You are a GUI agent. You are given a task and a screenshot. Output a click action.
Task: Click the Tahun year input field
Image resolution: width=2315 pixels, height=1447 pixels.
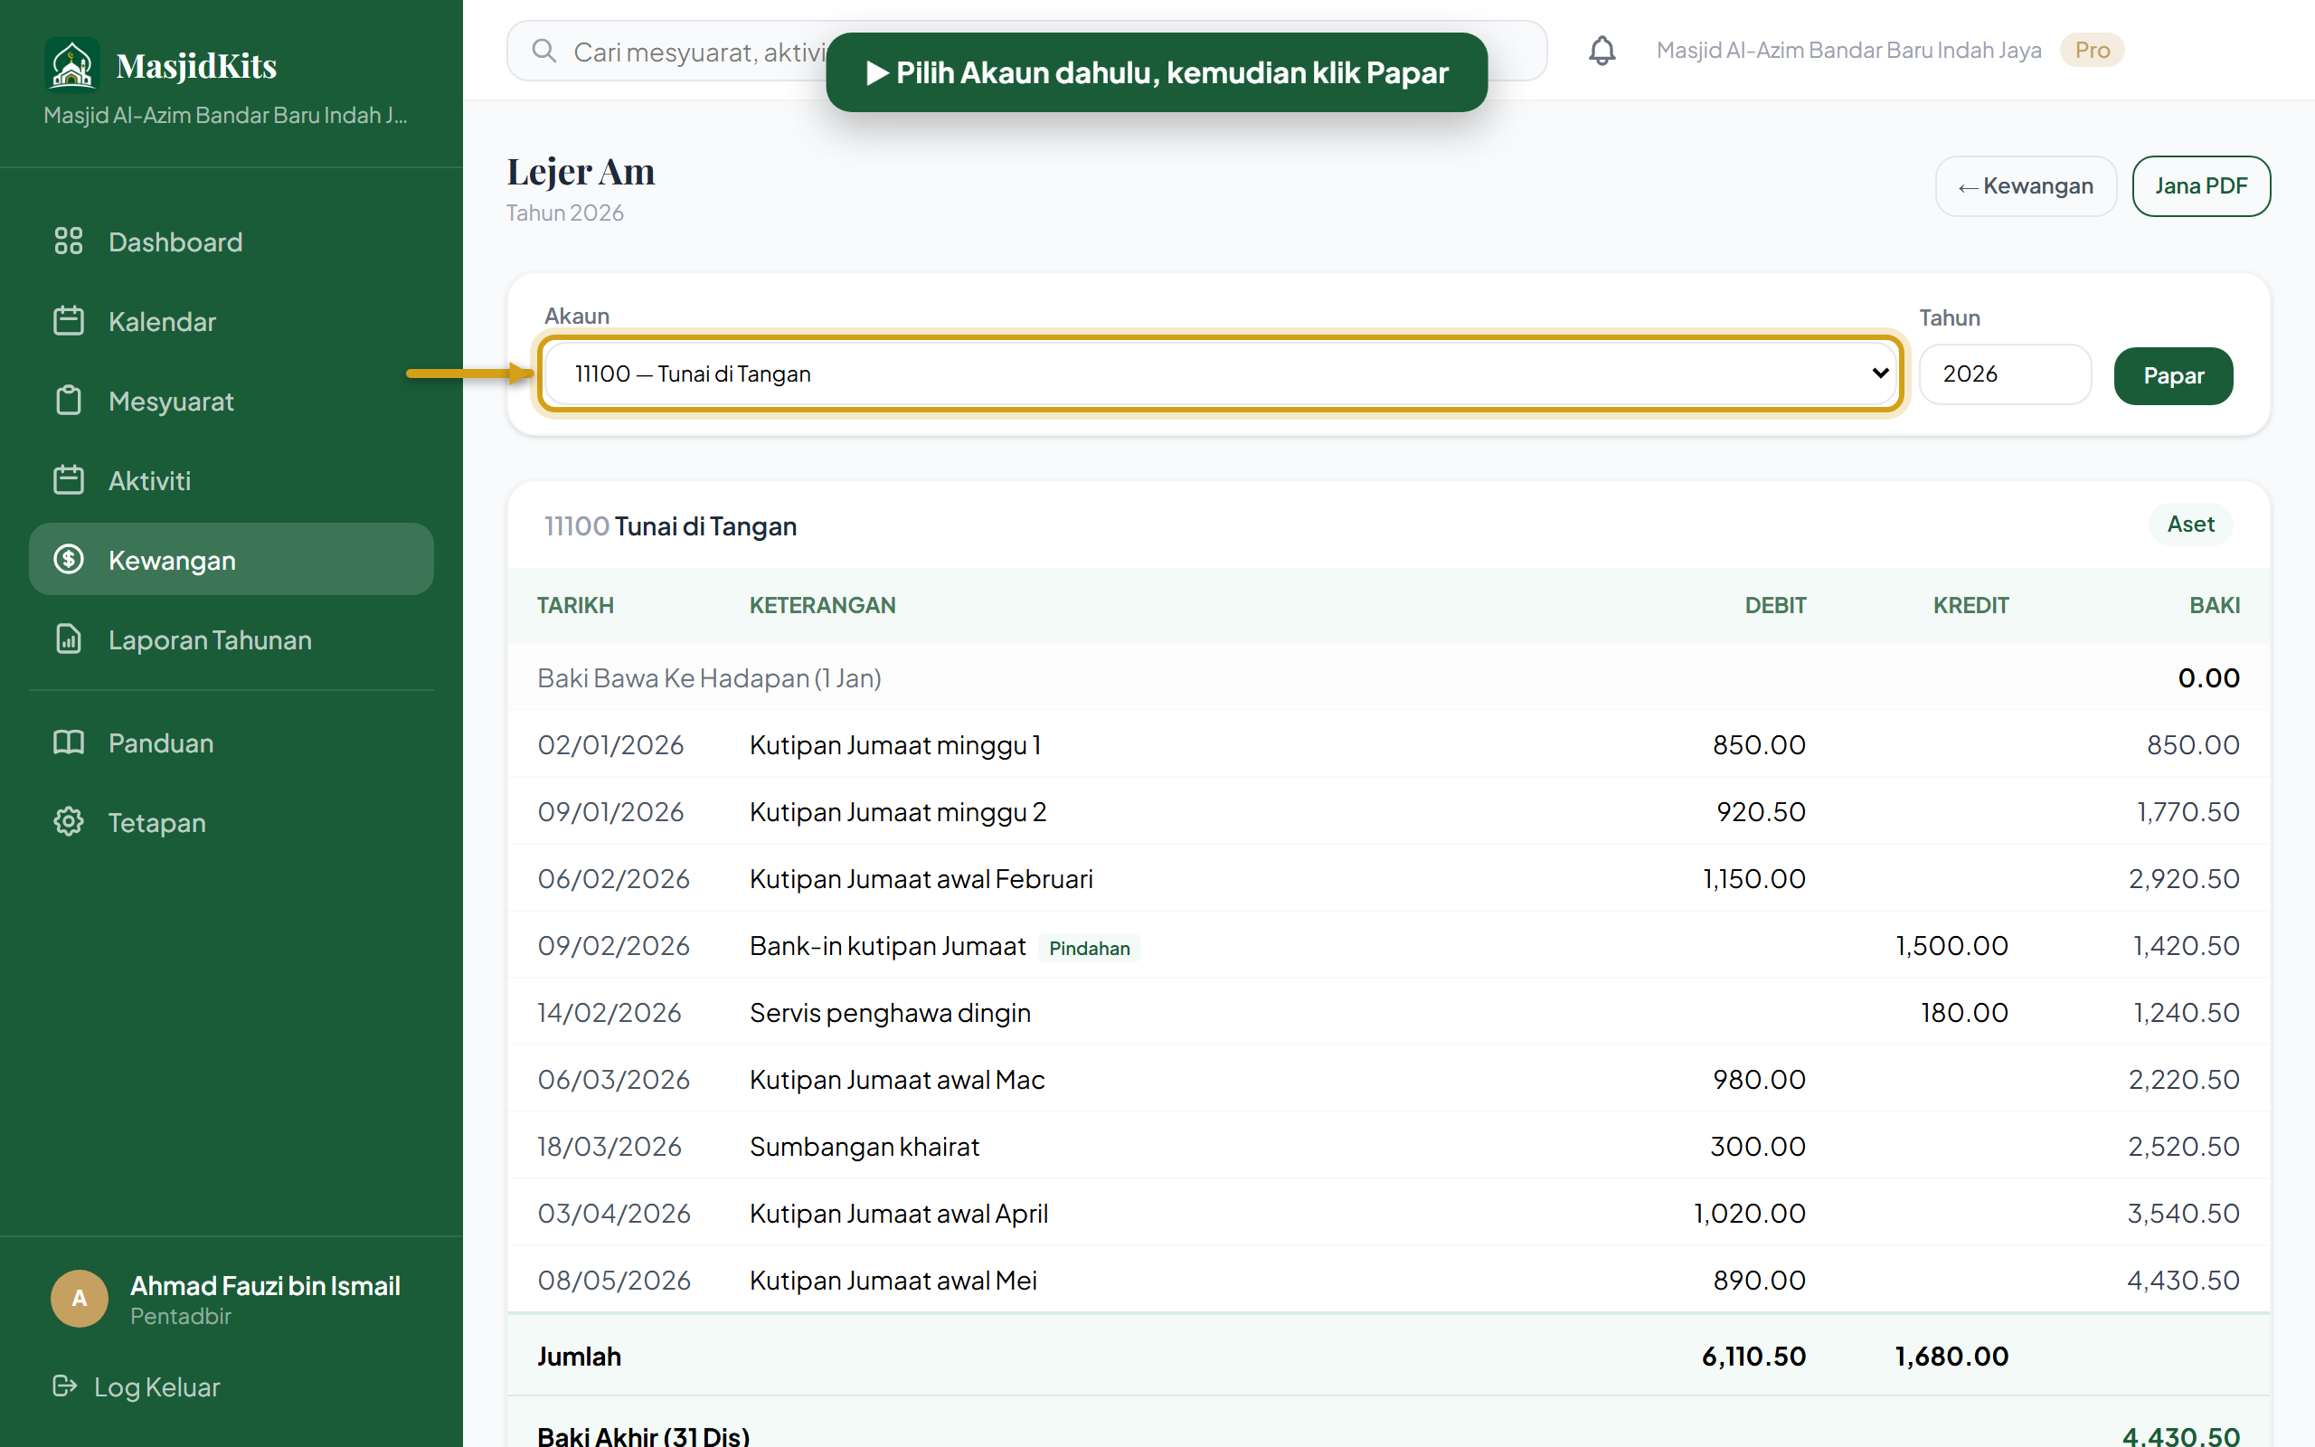coord(2005,374)
